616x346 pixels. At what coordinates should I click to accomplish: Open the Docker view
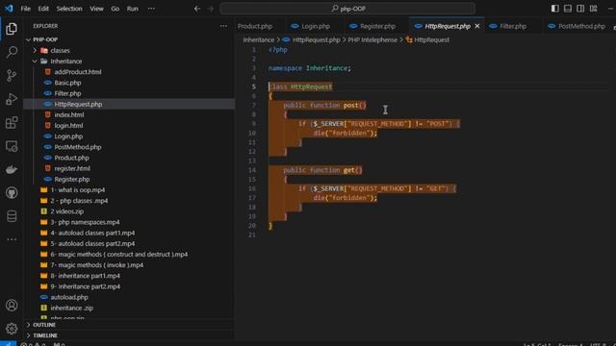coord(12,169)
